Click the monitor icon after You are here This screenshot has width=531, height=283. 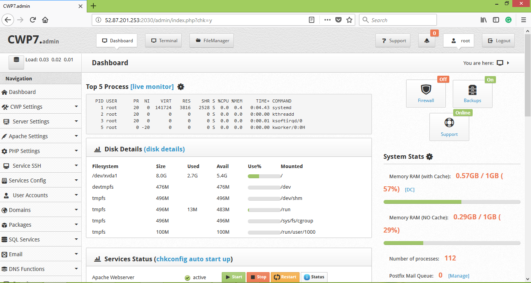click(x=500, y=63)
